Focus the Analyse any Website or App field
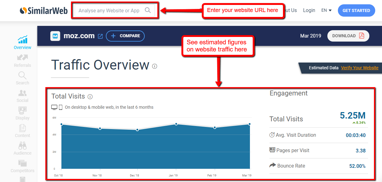Screen dimensions: 382x182 tap(115, 10)
